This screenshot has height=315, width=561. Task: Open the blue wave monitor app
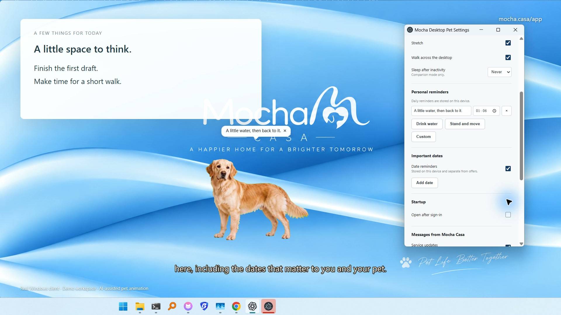pos(220,306)
